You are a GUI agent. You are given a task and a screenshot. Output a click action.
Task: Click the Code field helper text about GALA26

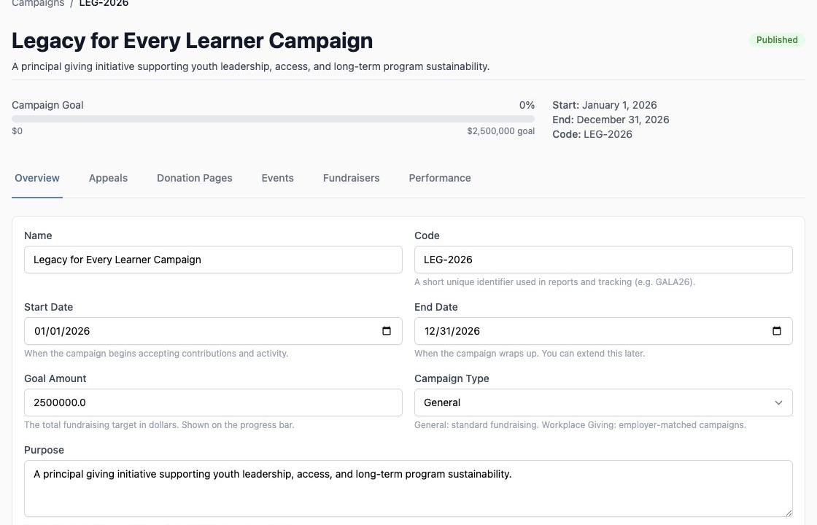(x=554, y=282)
